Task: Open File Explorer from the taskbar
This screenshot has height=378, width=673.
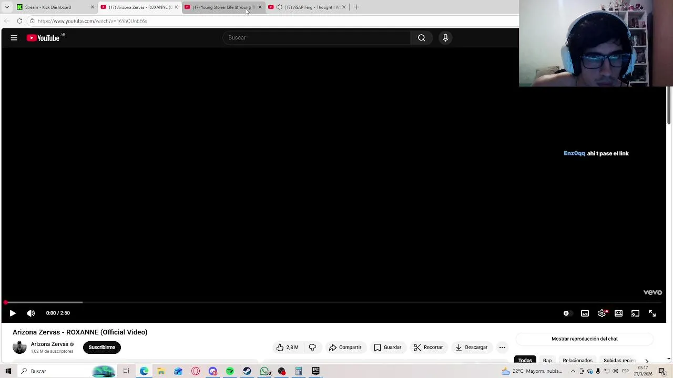Action: pyautogui.click(x=161, y=371)
